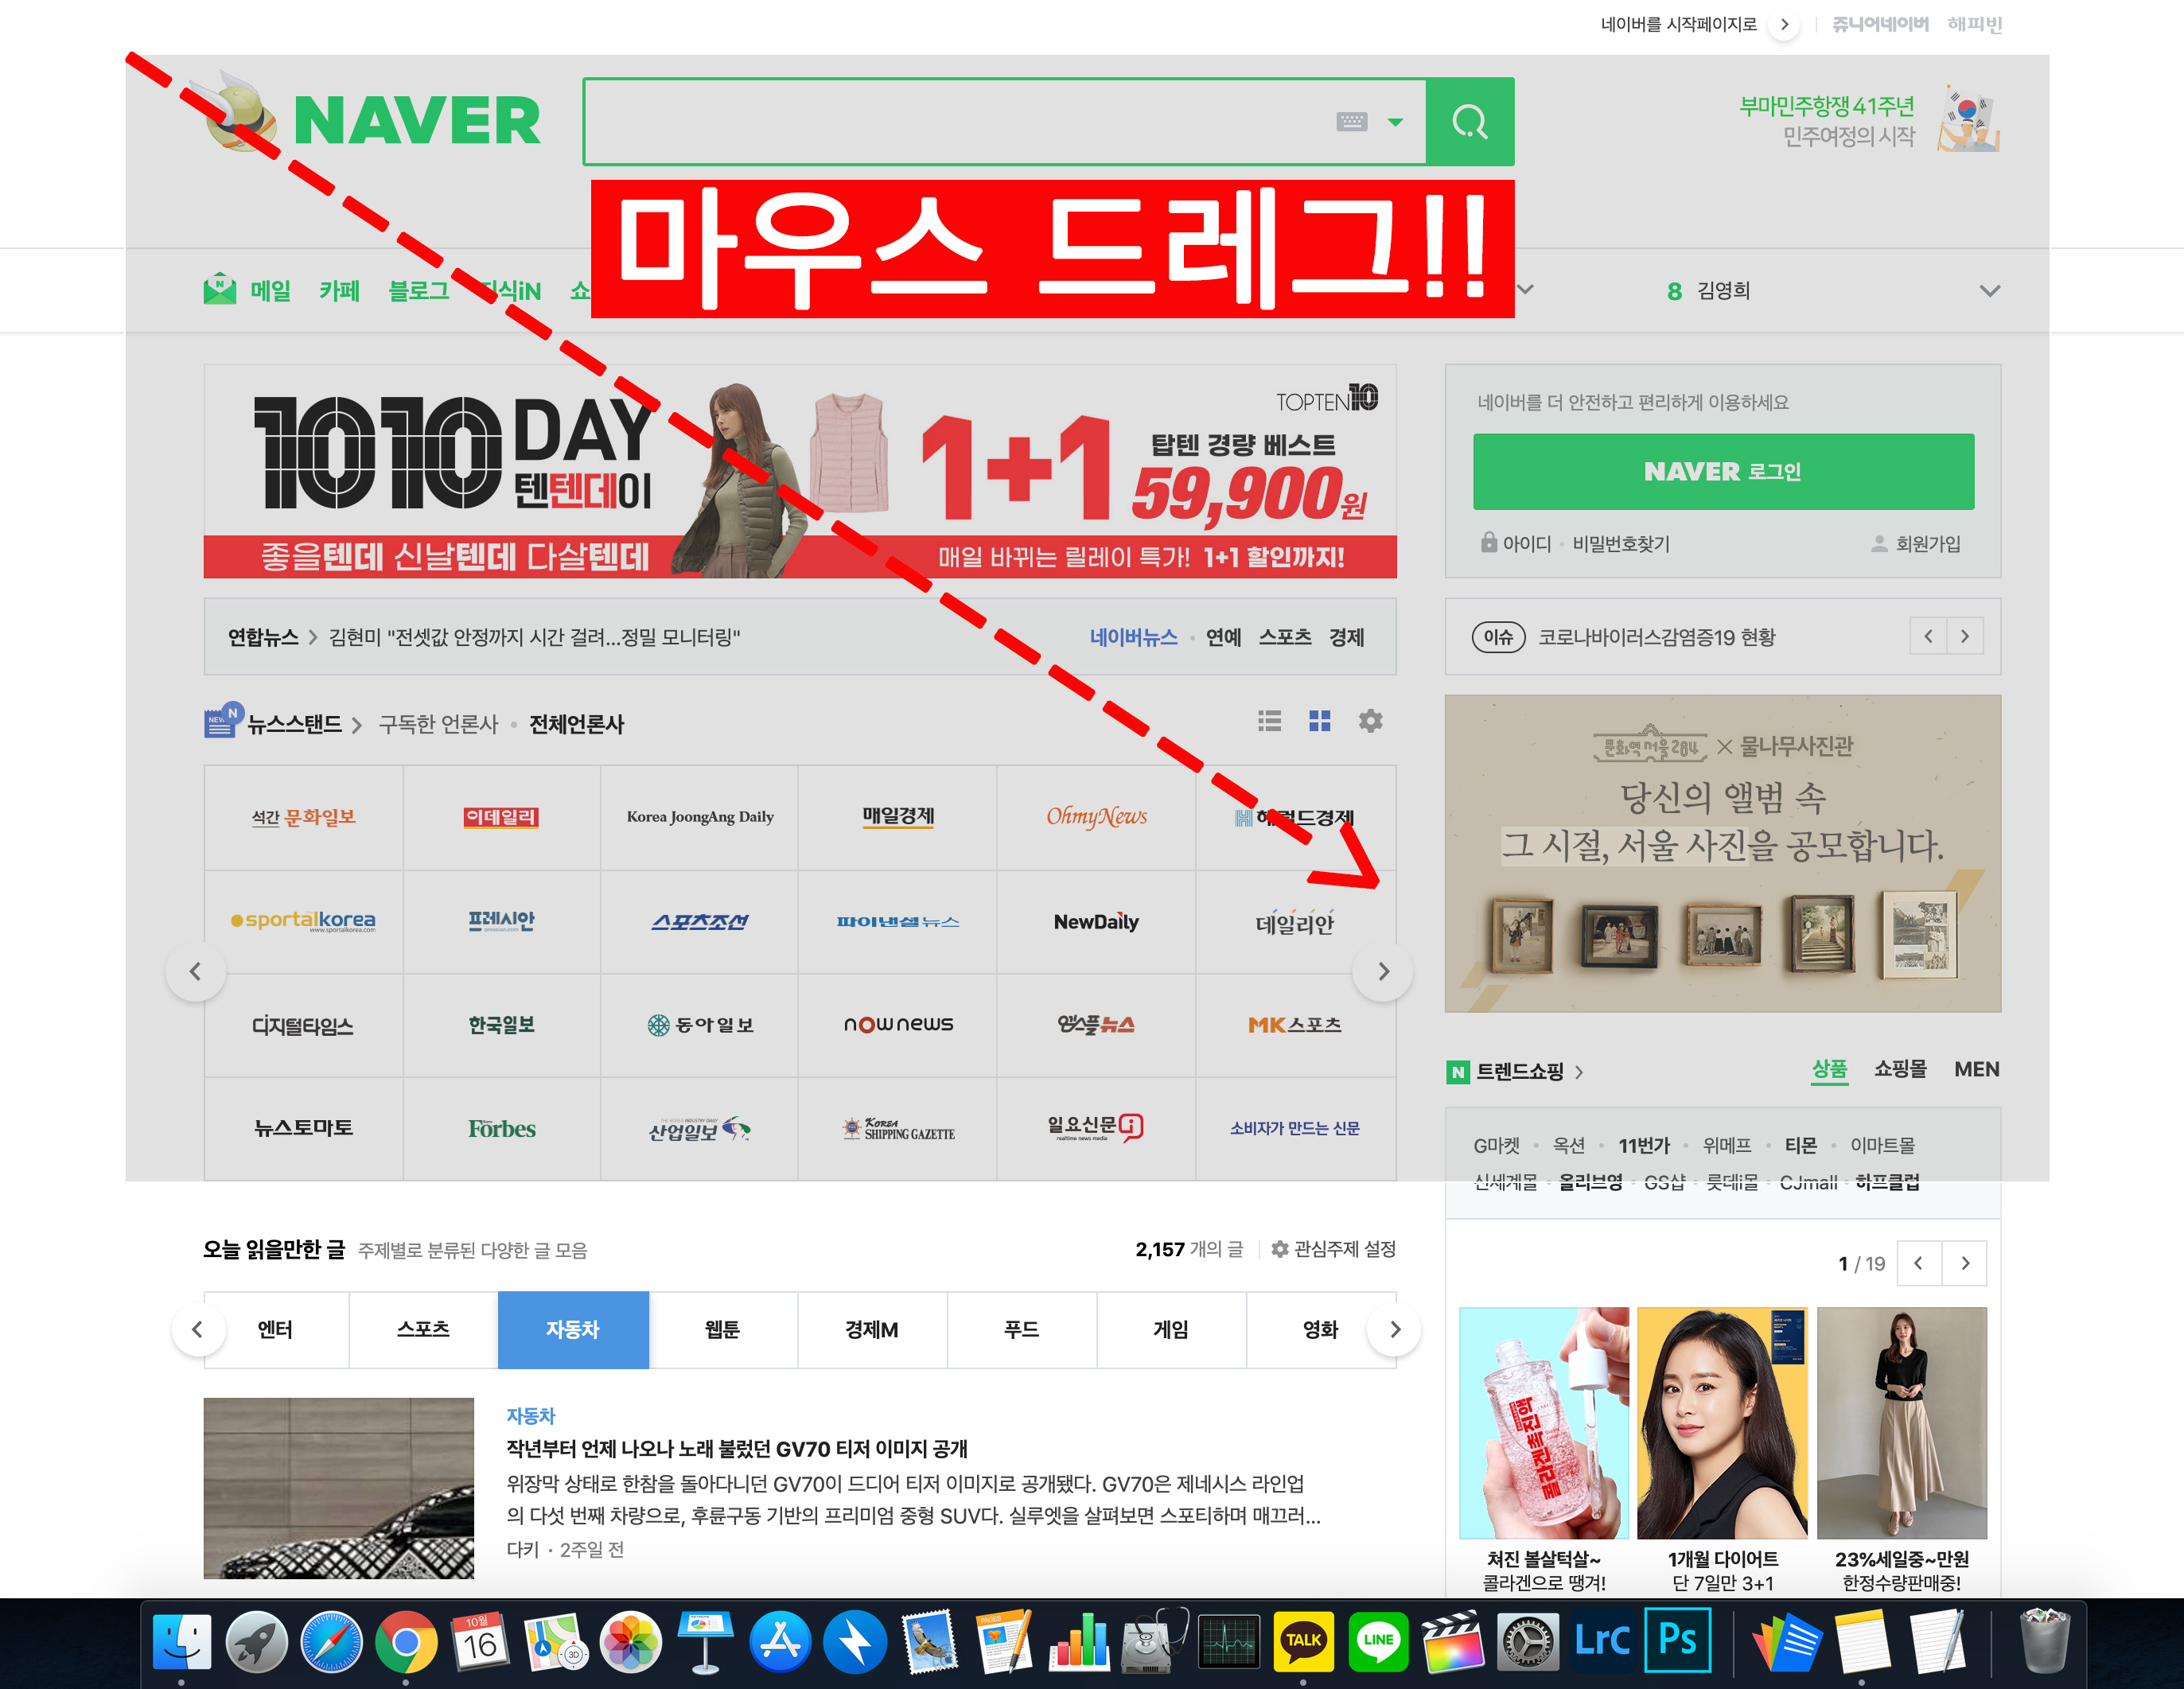Open Lightroom Classic dock icon
Viewport: 2184px width, 1689px height.
coord(1602,1641)
